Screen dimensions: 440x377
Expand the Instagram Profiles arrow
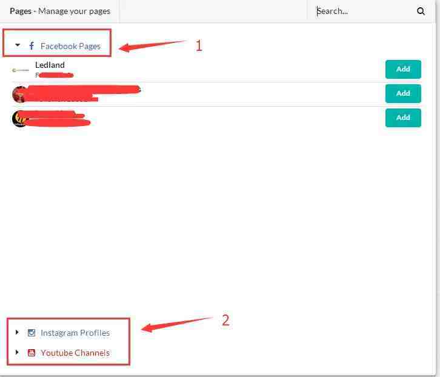[18, 332]
